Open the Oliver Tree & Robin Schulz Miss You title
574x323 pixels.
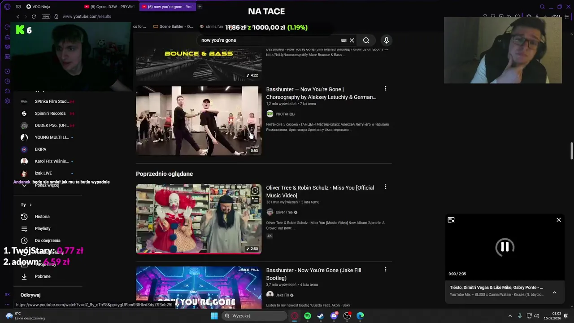coord(320,192)
